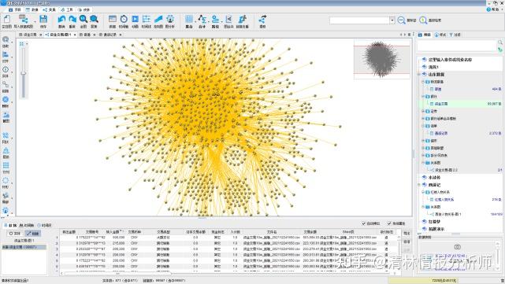The height and width of the screenshot is (284, 505).
Task: Click the solid blue circle left sidebar icon
Action: click(6, 100)
